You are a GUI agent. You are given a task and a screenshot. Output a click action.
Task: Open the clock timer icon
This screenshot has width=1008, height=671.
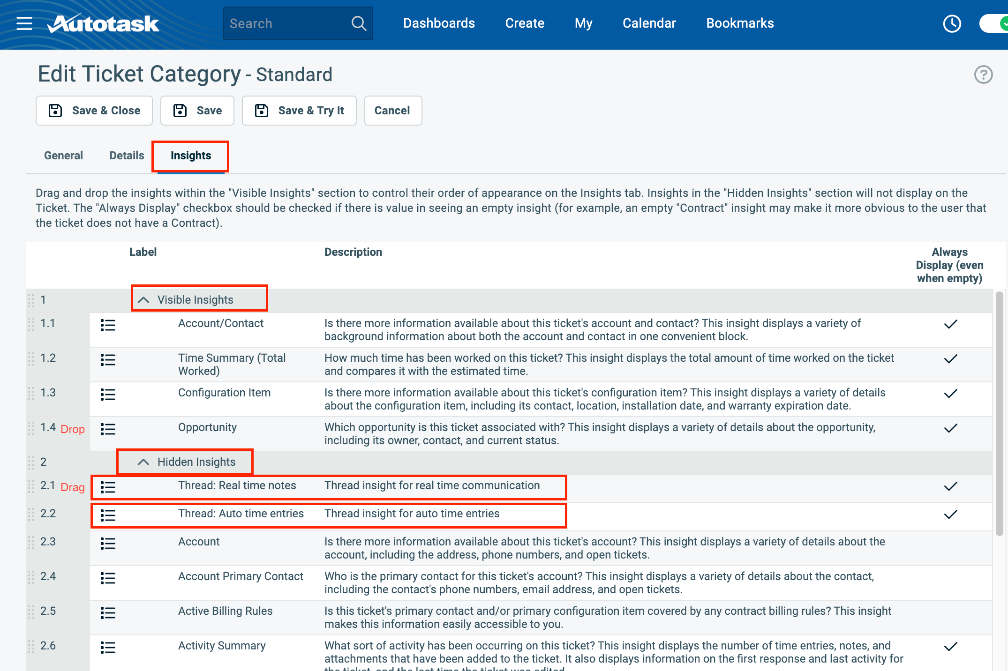pos(952,23)
